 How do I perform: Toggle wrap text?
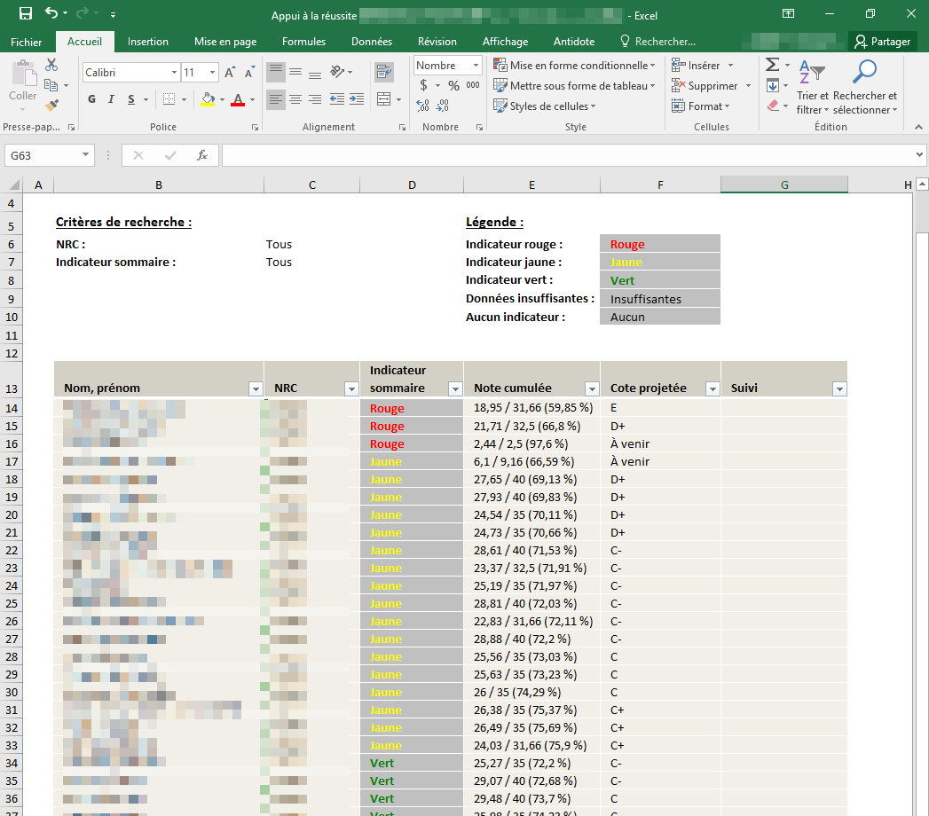click(x=384, y=72)
